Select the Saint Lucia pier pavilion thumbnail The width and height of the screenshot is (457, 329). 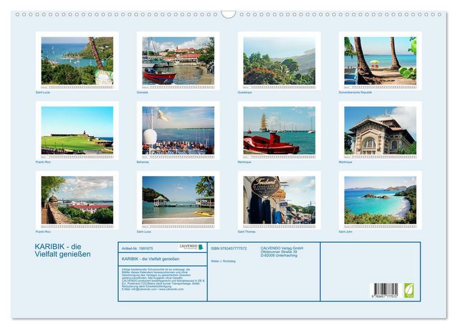click(x=178, y=200)
